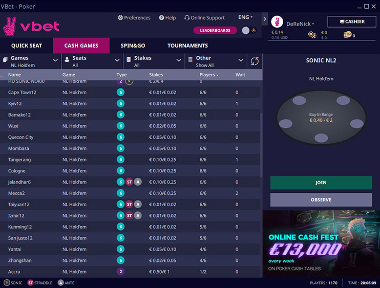The width and height of the screenshot is (380, 288).
Task: Click ST straddle badge in Taiyuan12 row
Action: coord(129,204)
